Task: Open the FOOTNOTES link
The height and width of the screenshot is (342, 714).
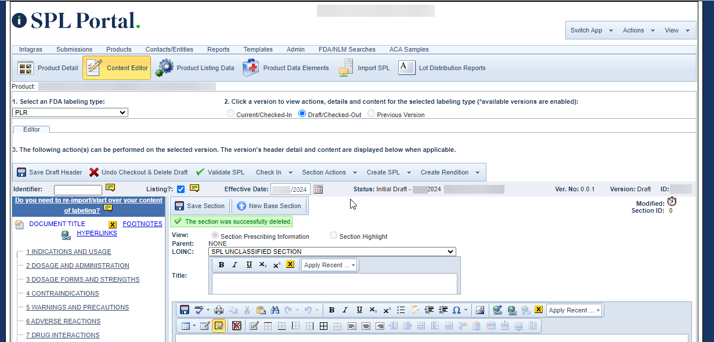Action: (143, 224)
